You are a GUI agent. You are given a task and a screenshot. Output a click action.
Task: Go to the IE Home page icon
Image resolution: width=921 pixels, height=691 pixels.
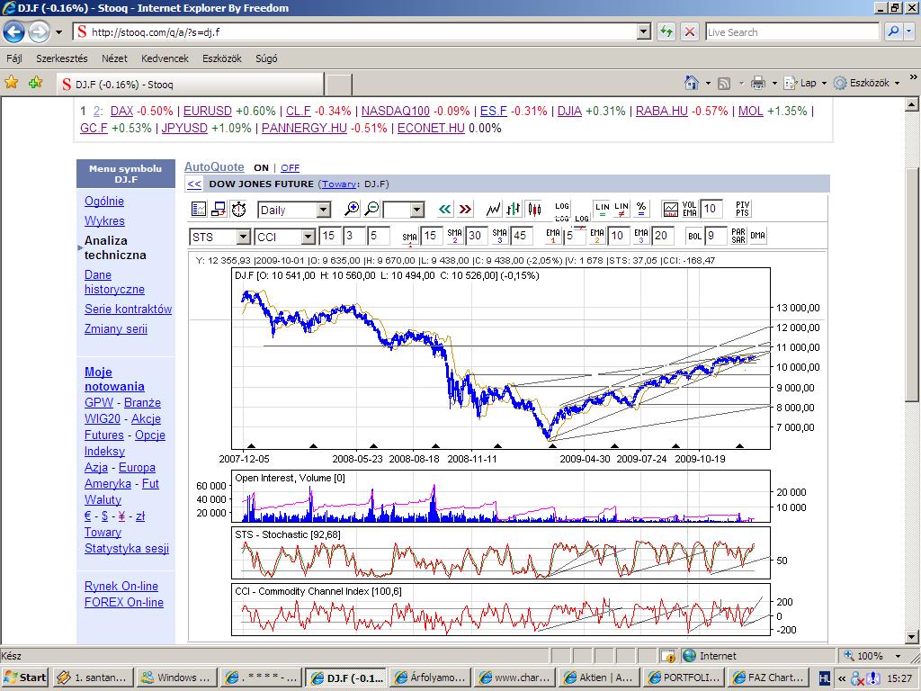692,83
